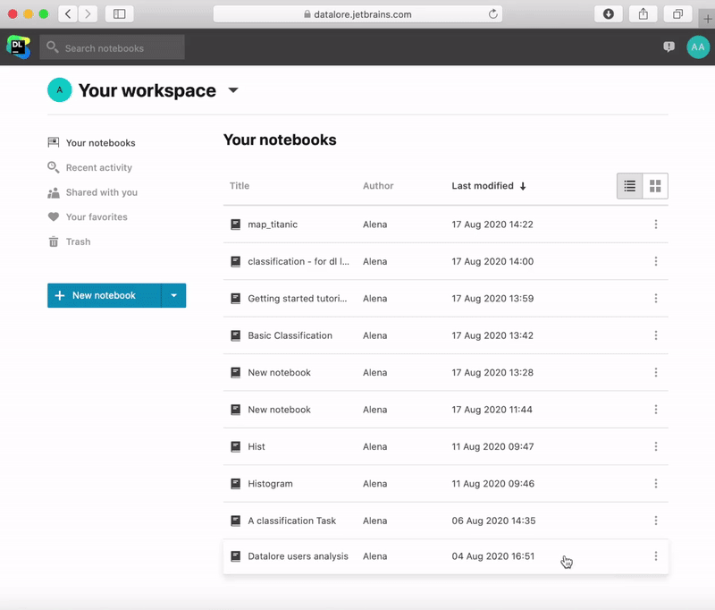Open the map_titanic notebook
The image size is (715, 610).
tap(273, 224)
